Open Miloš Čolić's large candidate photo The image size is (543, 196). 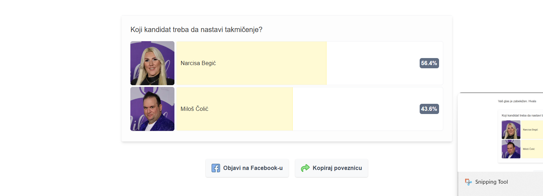click(152, 109)
